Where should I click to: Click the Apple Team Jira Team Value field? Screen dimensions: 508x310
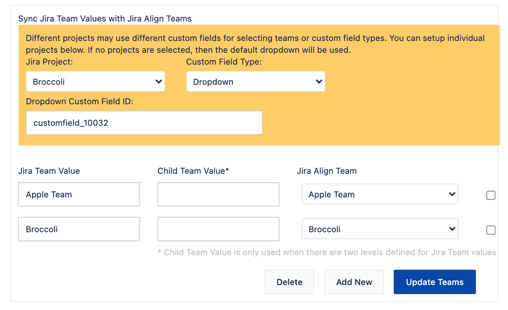click(x=79, y=194)
